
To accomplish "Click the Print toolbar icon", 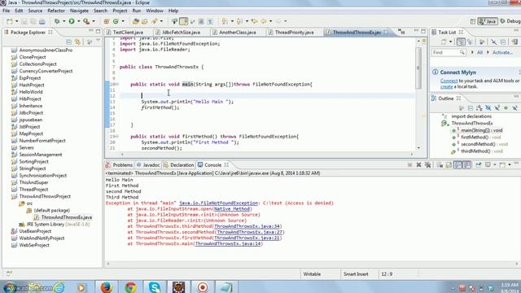I will tap(42, 21).
